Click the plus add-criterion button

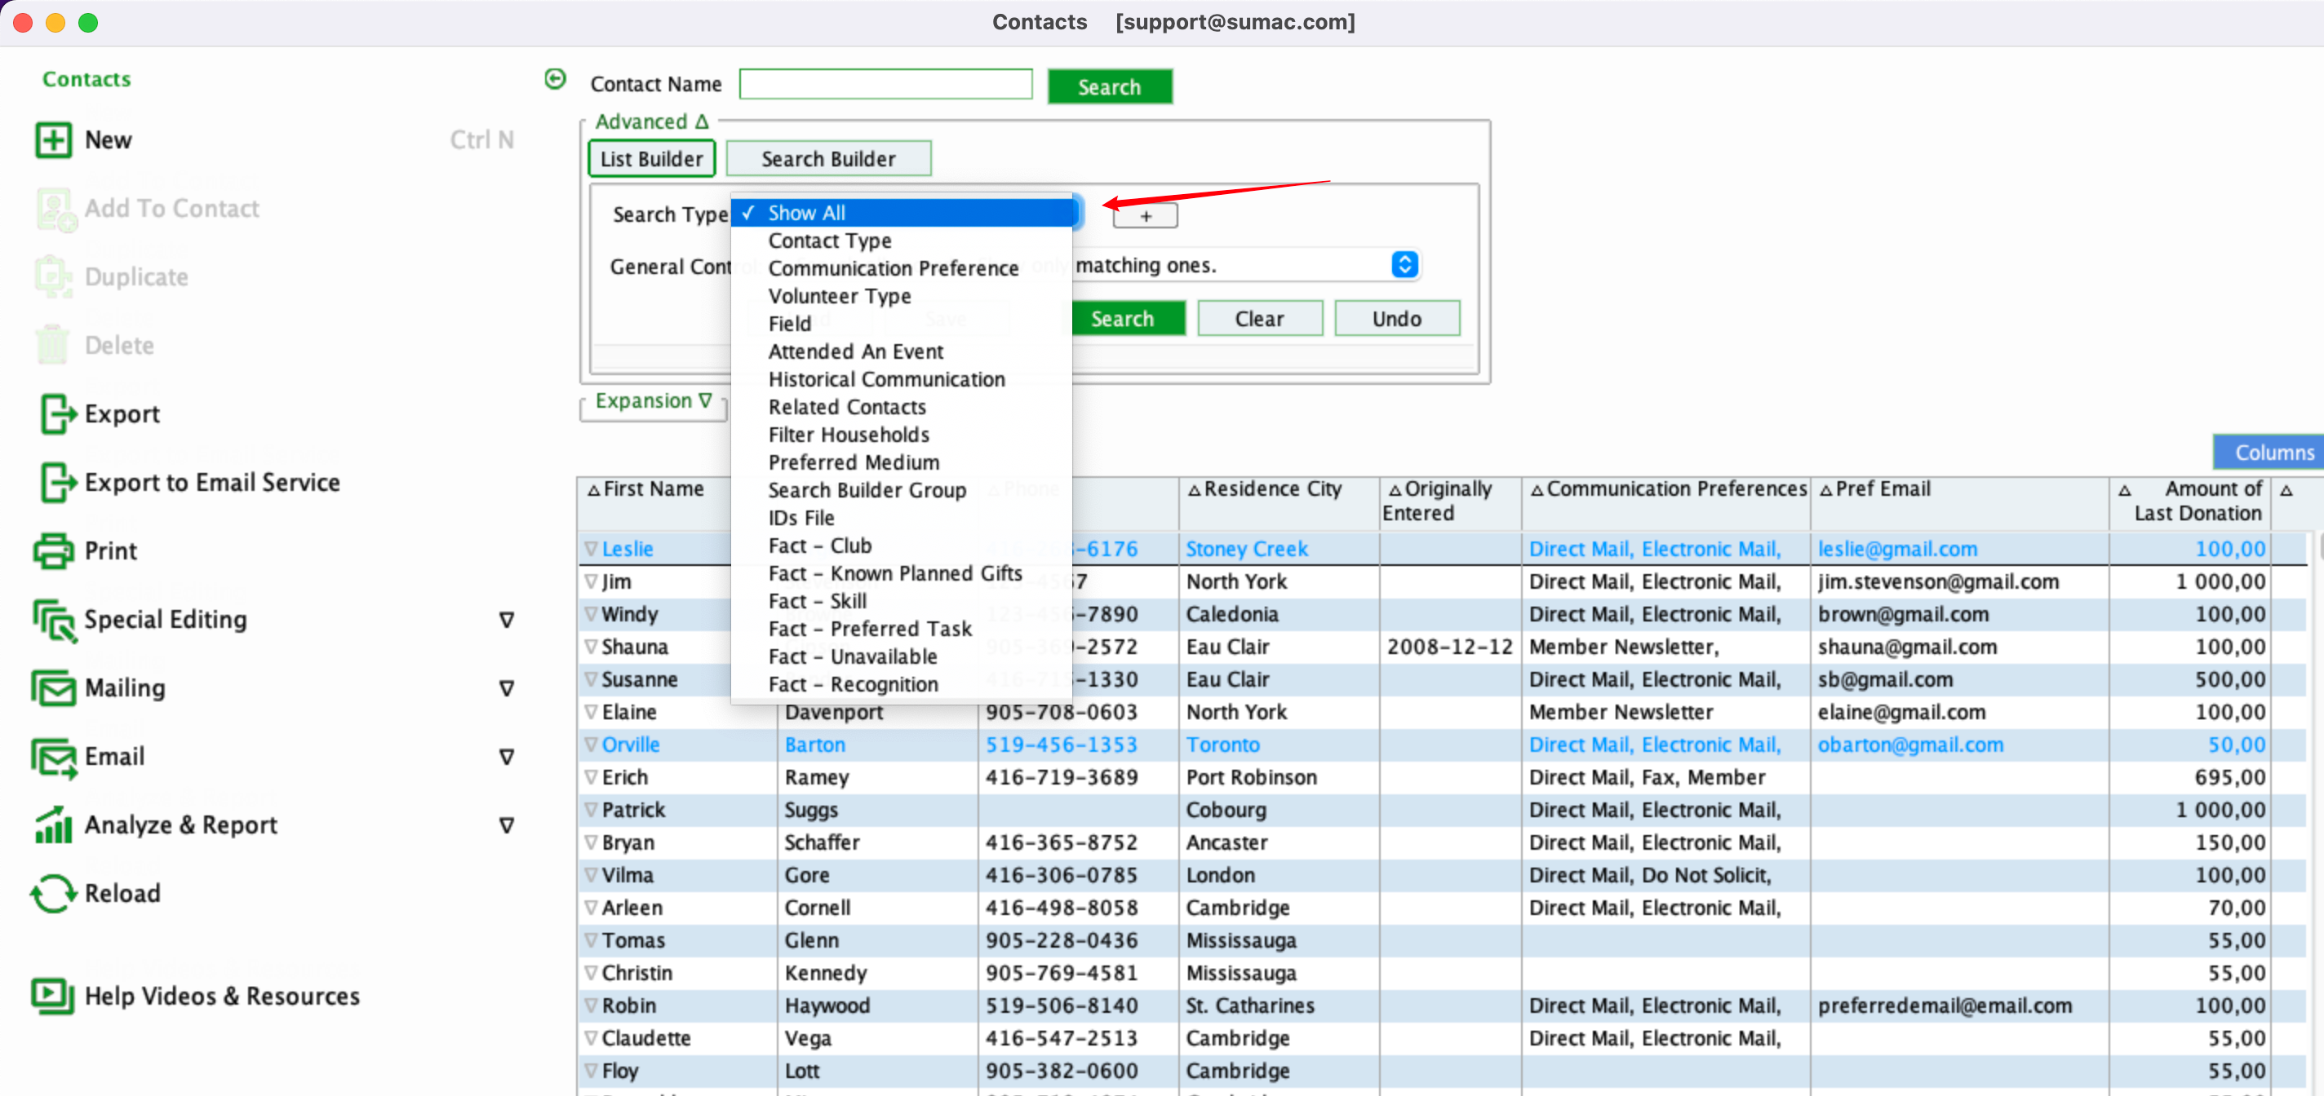(x=1145, y=216)
